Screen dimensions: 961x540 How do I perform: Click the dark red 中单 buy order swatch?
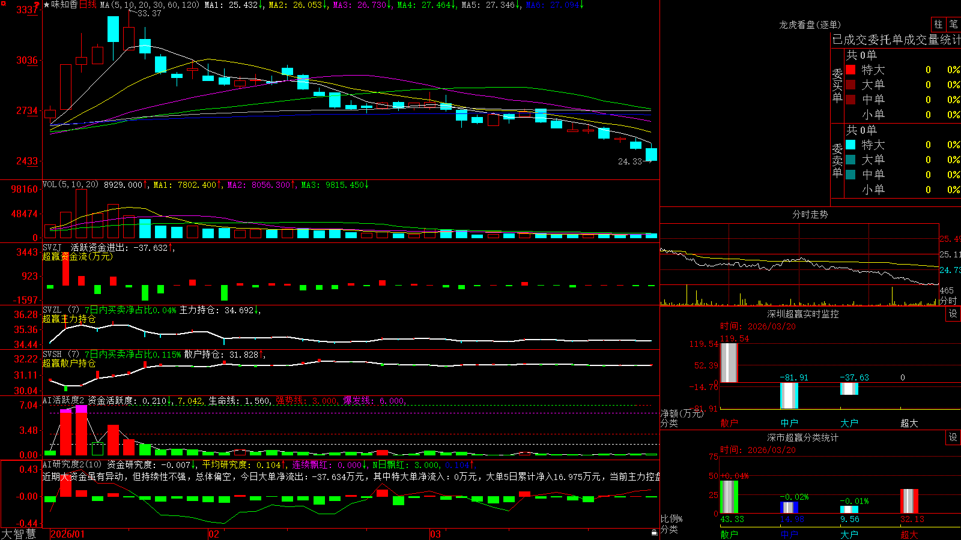coord(850,100)
